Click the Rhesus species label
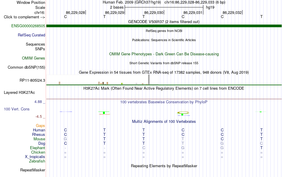The image size is (282, 177). click(x=39, y=134)
